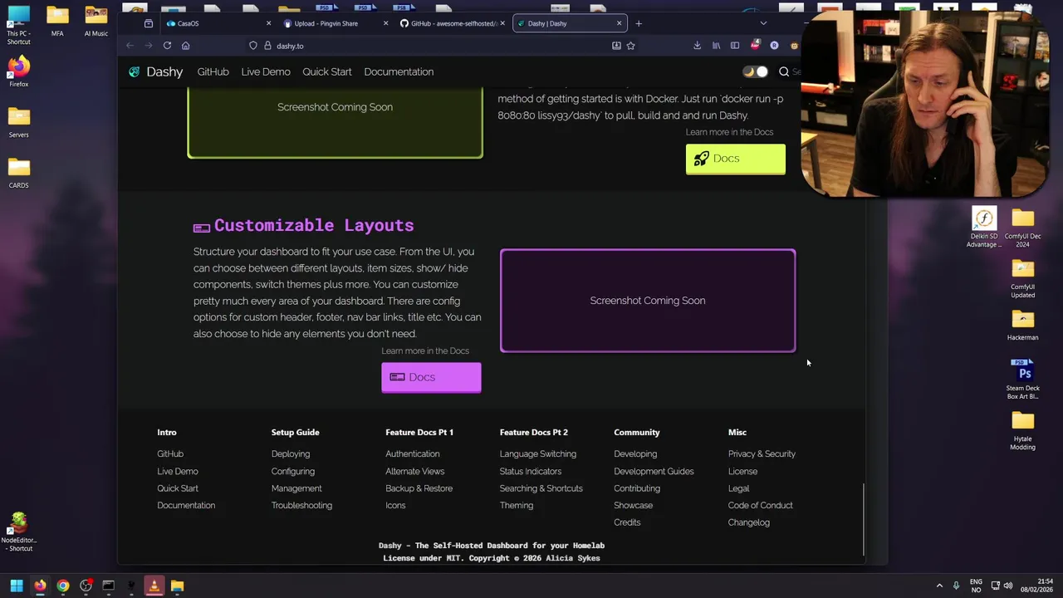Image resolution: width=1063 pixels, height=598 pixels.
Task: Click the taskbar clock and date
Action: point(1036,586)
